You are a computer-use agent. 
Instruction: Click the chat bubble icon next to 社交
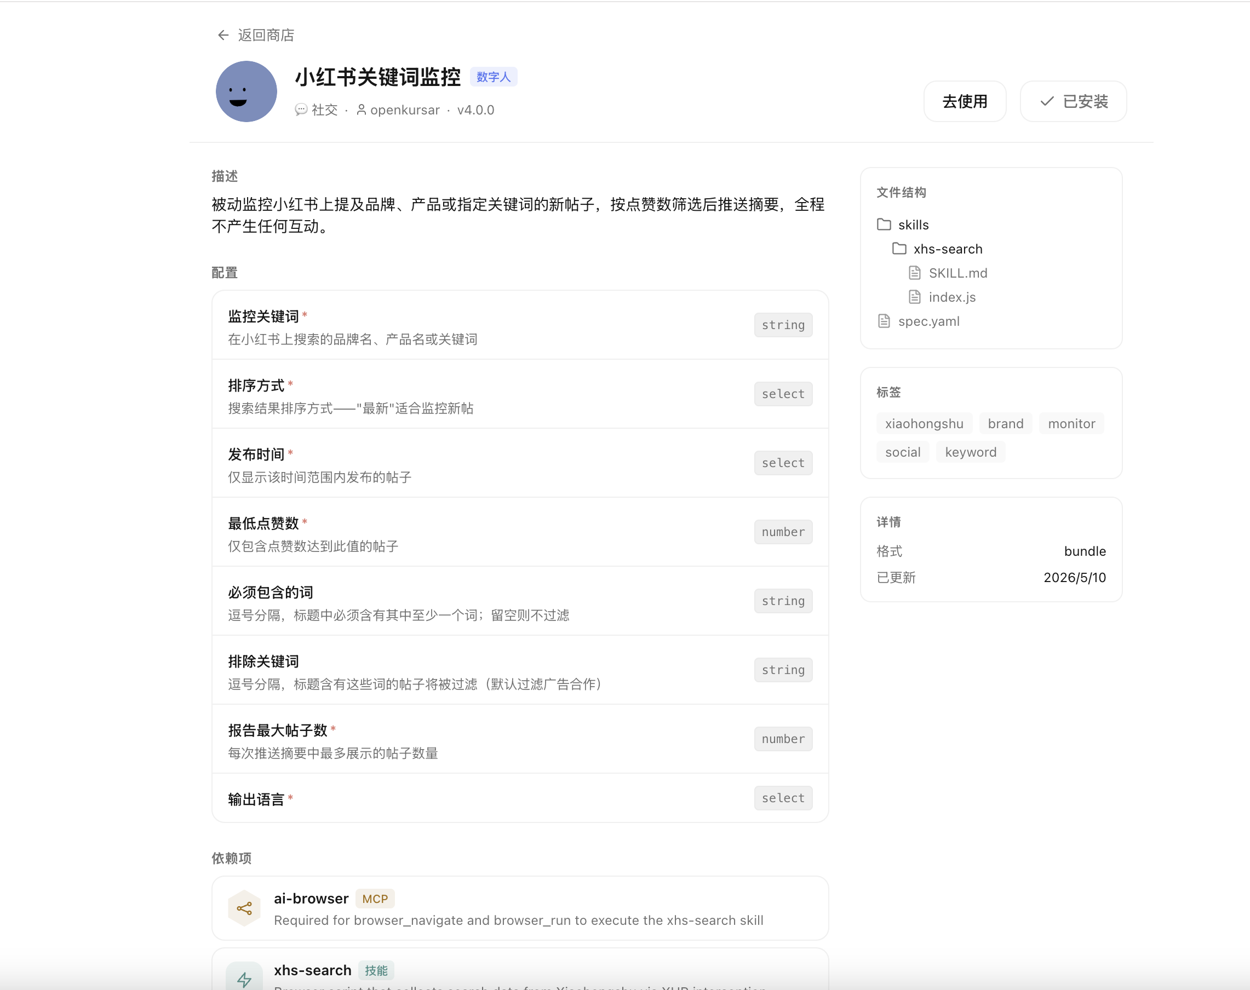301,110
